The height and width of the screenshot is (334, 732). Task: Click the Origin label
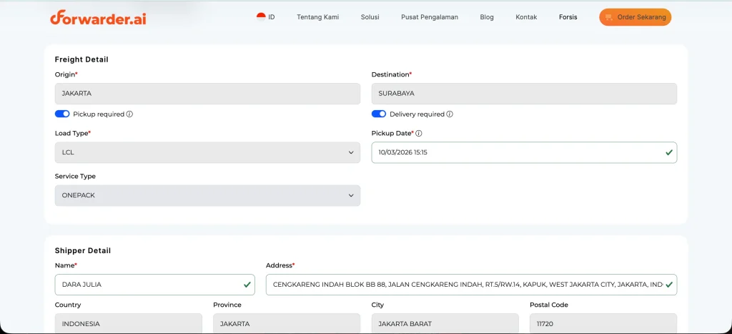click(x=65, y=74)
